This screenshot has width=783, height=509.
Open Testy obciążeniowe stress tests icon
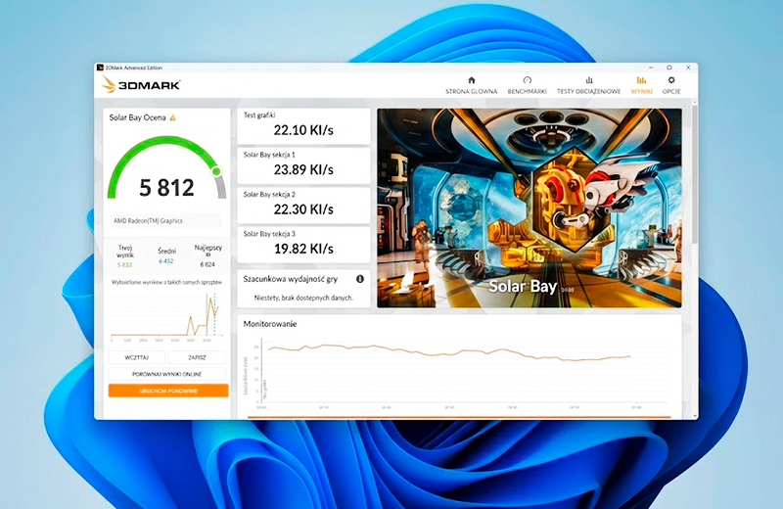coord(588,80)
